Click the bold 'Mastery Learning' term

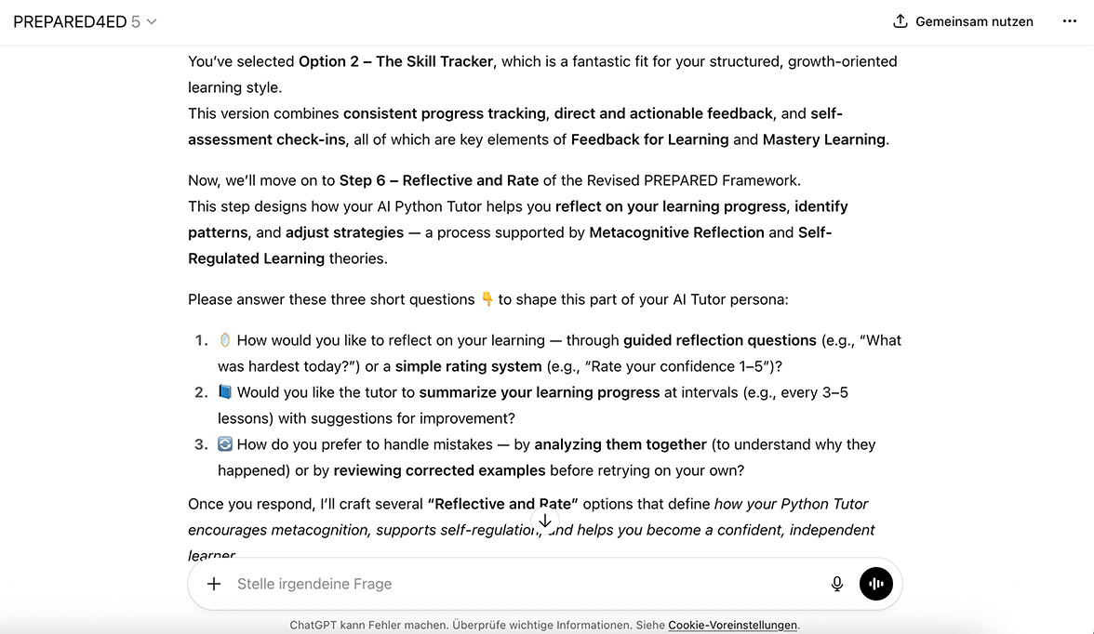pyautogui.click(x=823, y=139)
